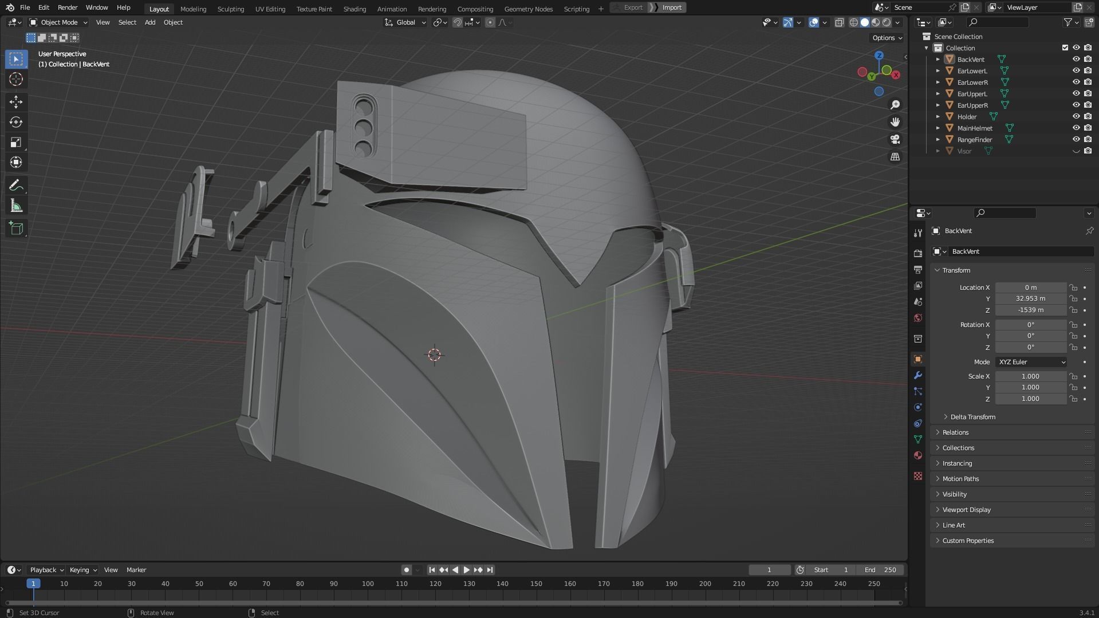Hide the MainHelmet object in viewport
This screenshot has width=1099, height=618.
tap(1076, 128)
